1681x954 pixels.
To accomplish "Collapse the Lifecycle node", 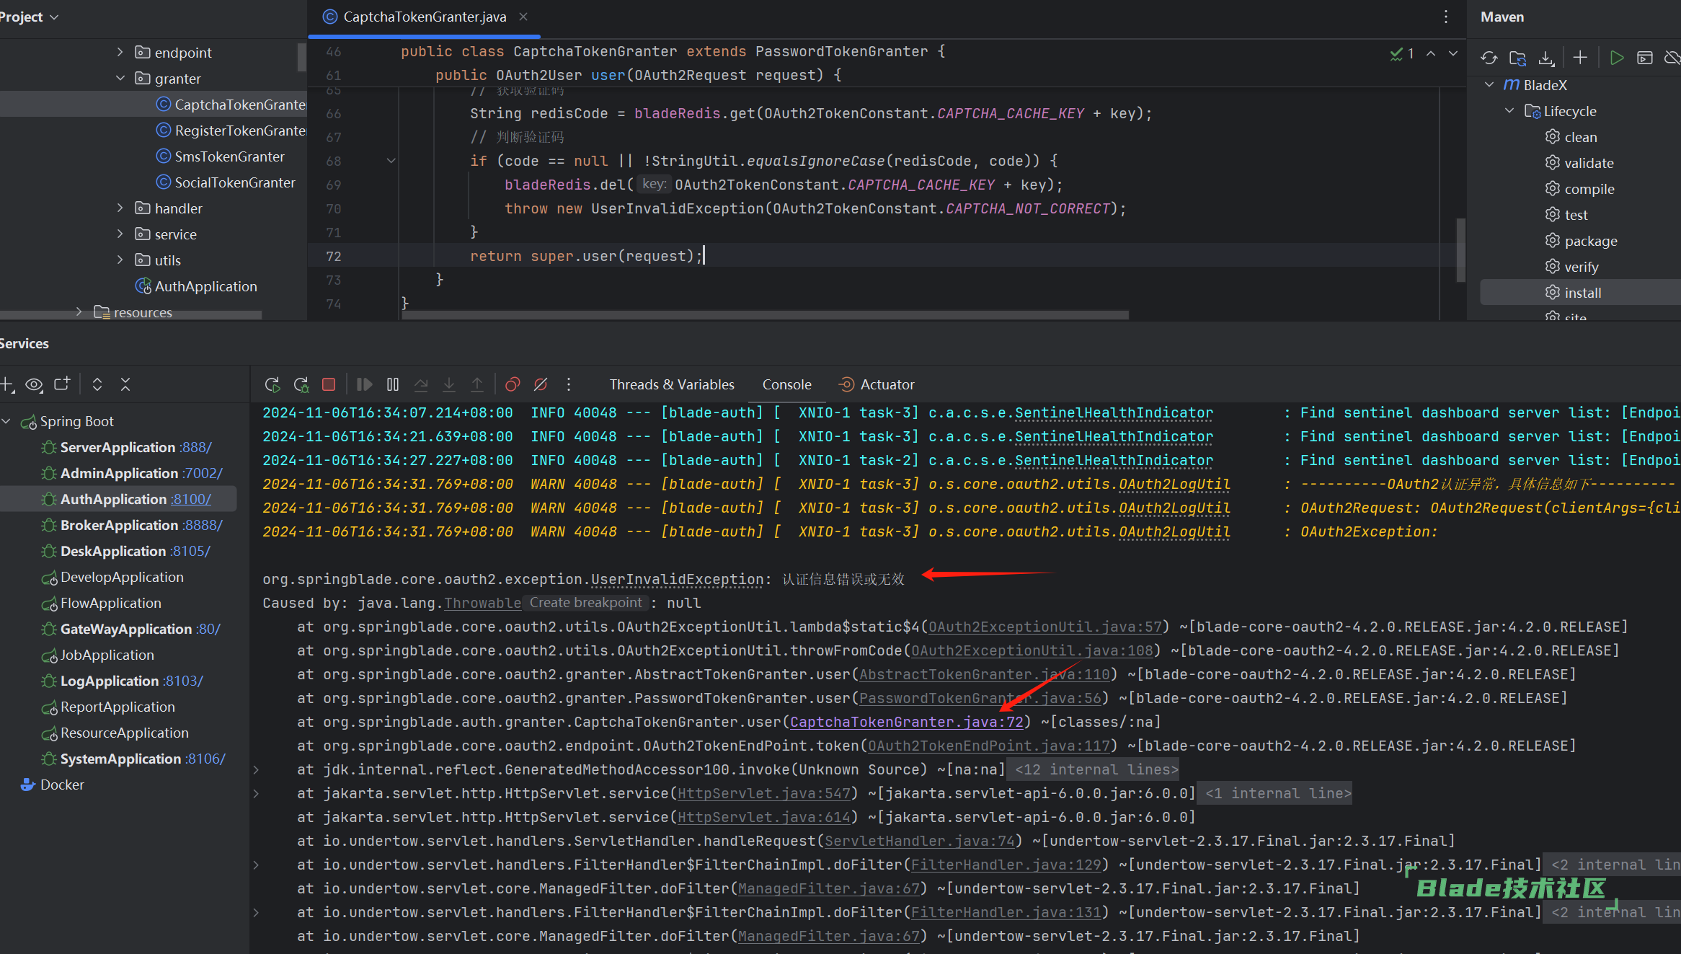I will [x=1509, y=111].
